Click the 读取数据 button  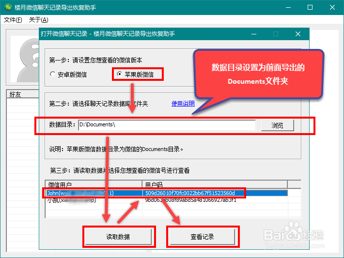tap(118, 237)
